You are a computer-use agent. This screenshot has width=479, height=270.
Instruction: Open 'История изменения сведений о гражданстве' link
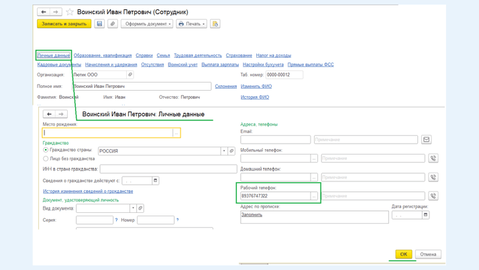pos(88,191)
